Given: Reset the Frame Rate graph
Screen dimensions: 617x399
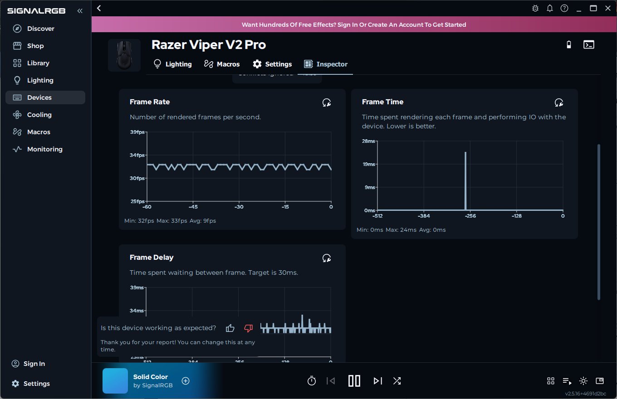Looking at the screenshot, I should point(327,102).
